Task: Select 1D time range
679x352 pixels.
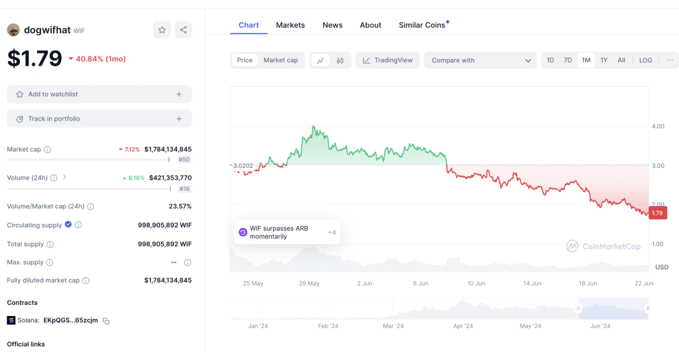Action: coord(550,60)
